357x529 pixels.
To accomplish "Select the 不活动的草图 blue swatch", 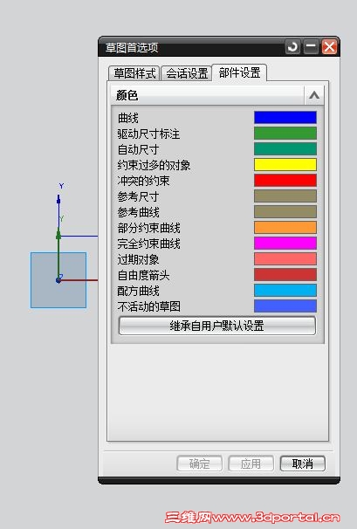I will point(285,306).
